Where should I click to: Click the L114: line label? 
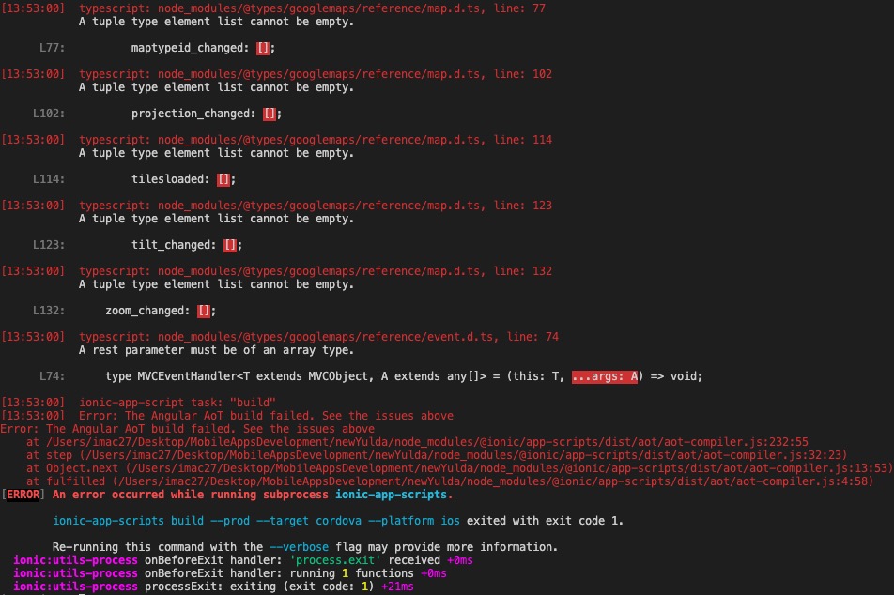(49, 179)
